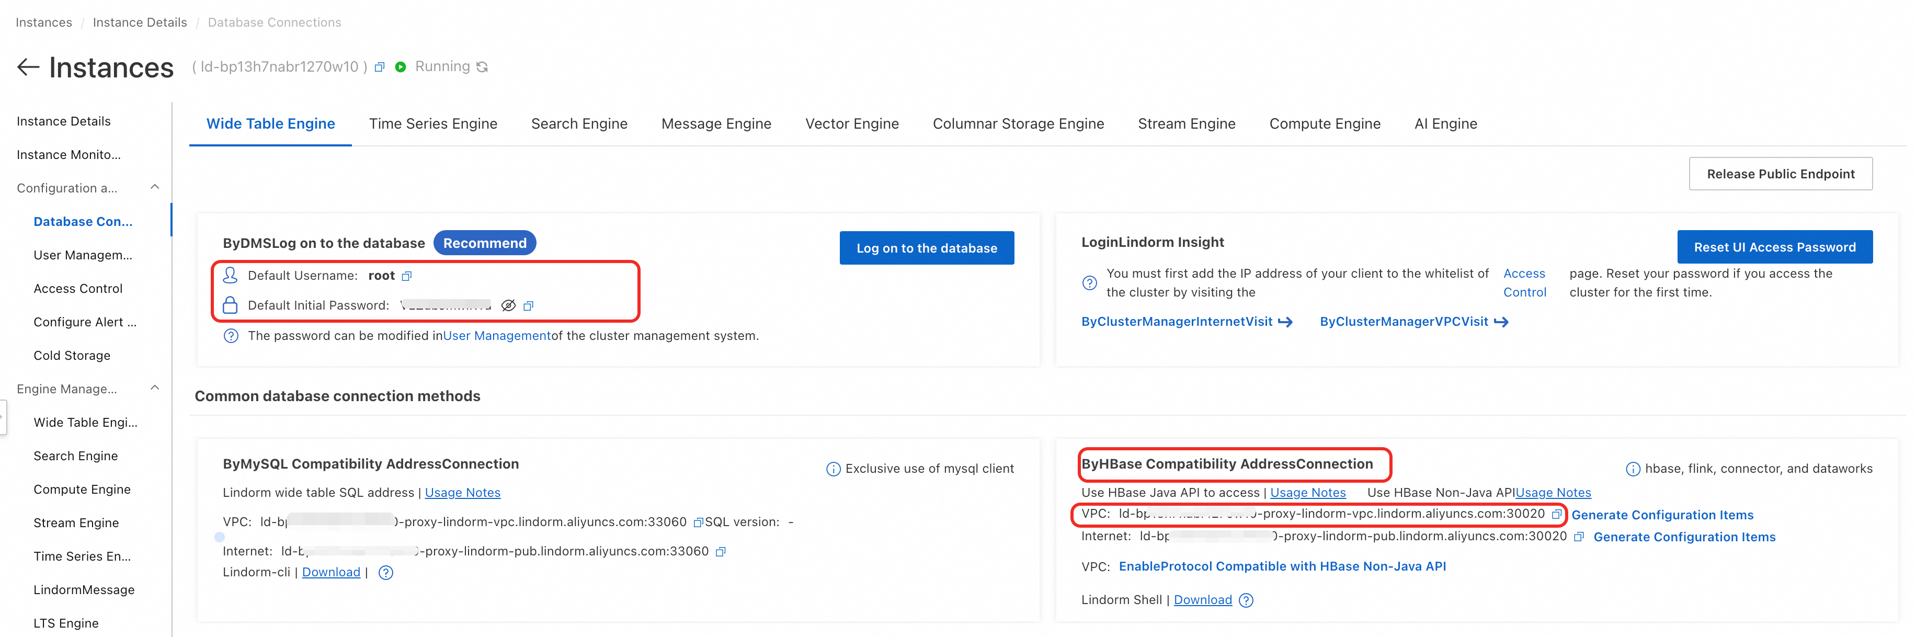
Task: Copy the instance ID with copy icon
Action: tap(379, 67)
